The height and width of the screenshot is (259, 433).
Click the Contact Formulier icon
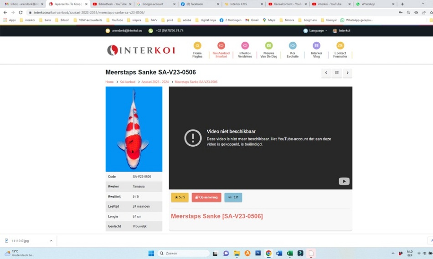tap(340, 45)
